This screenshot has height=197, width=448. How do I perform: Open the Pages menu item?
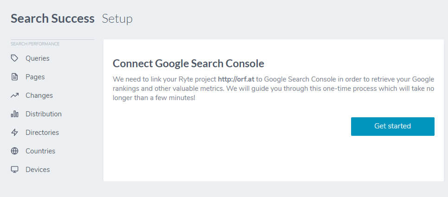point(35,77)
